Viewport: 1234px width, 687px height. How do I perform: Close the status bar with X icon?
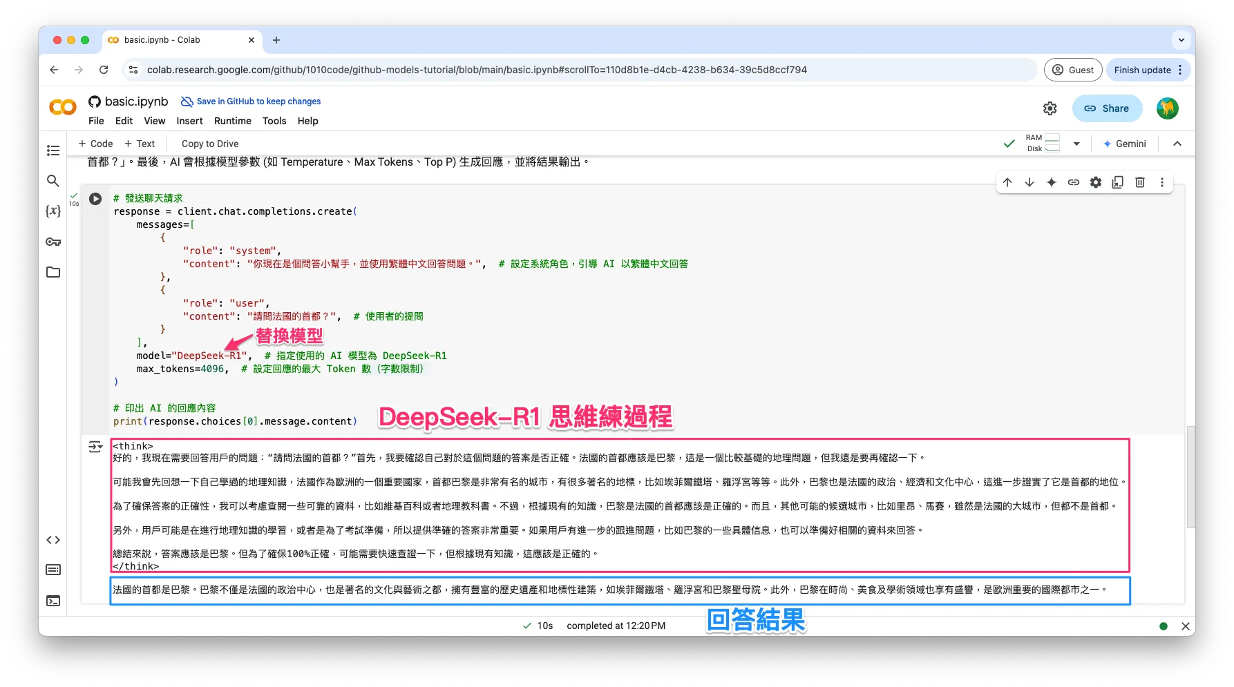click(1186, 626)
